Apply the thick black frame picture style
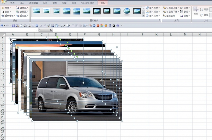This screenshot has width=212, height=140. pyautogui.click(x=97, y=11)
